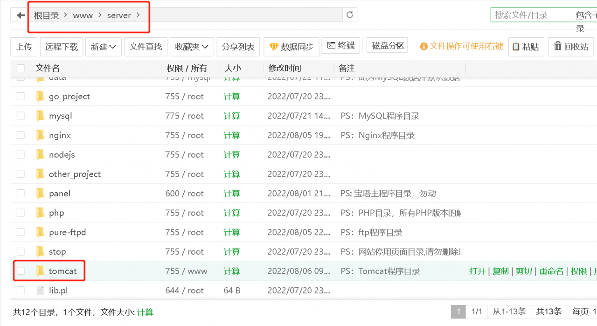Screen dimensions: 597x326
Task: Click the lib.pl file name
Action: coord(58,290)
